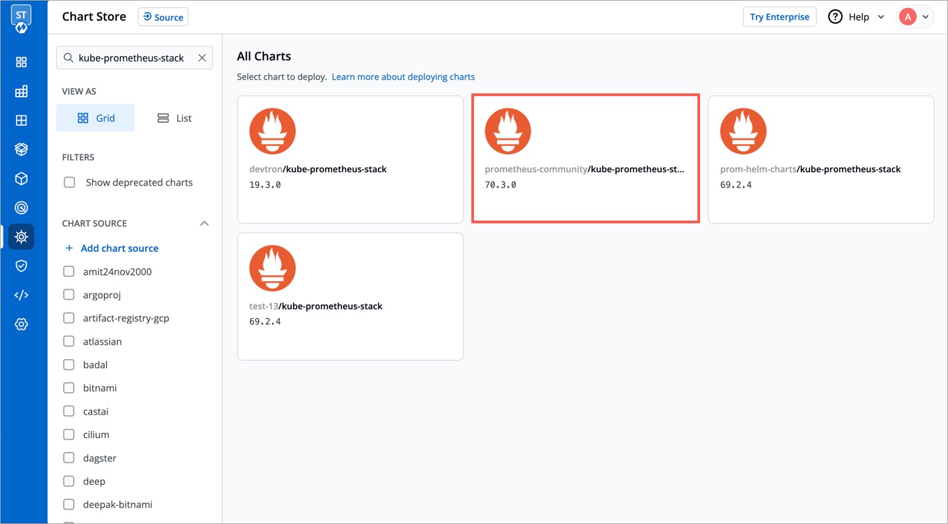The width and height of the screenshot is (948, 524).
Task: Check the bitnami chart source checkbox
Action: click(x=69, y=388)
